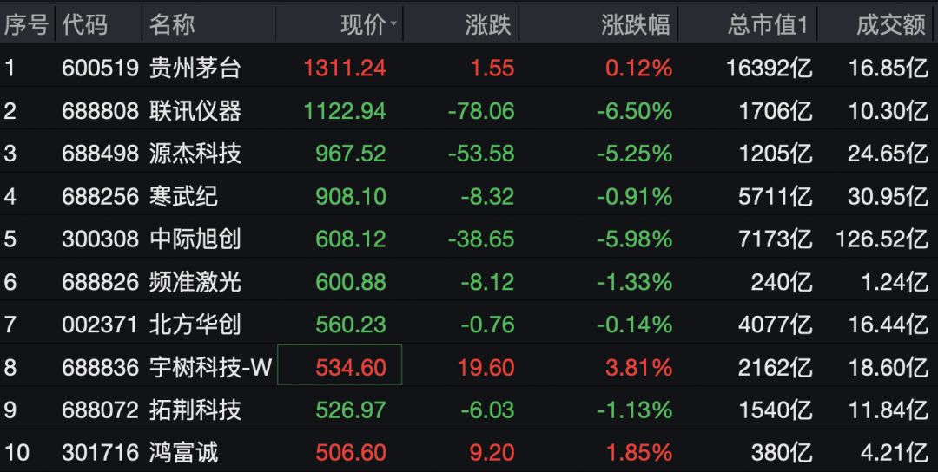The width and height of the screenshot is (938, 472).
Task: Sort by the 总市值1 column header
Action: tap(768, 24)
